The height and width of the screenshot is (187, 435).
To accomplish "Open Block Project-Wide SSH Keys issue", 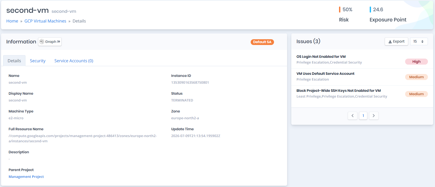I will 339,90.
